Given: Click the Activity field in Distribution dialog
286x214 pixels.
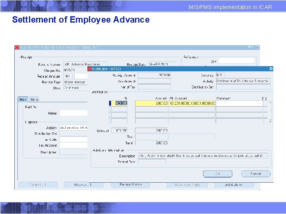Looking at the screenshot, I should click(243, 81).
